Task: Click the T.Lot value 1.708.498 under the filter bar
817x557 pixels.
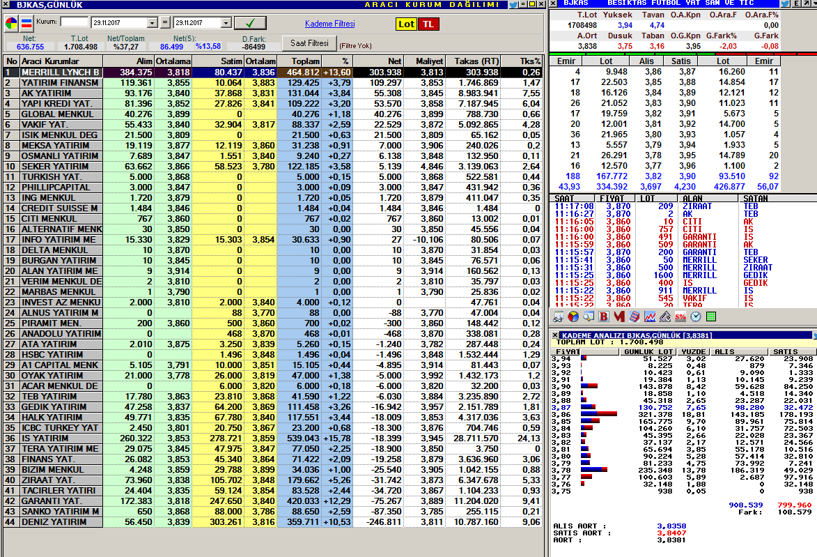Action: pyautogui.click(x=81, y=47)
